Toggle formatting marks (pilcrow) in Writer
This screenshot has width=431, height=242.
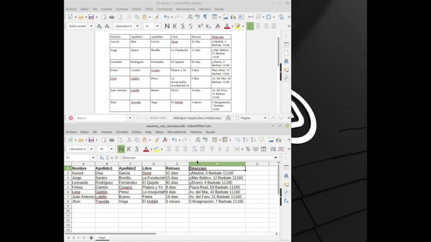tap(205, 17)
